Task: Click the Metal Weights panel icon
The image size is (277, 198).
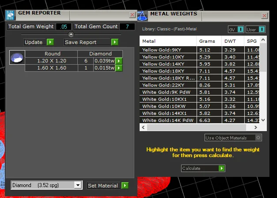Action: 142,16
